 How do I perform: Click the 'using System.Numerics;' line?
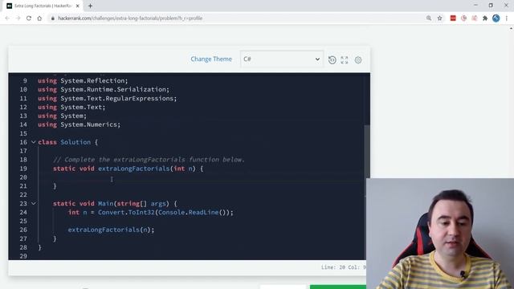(x=79, y=124)
